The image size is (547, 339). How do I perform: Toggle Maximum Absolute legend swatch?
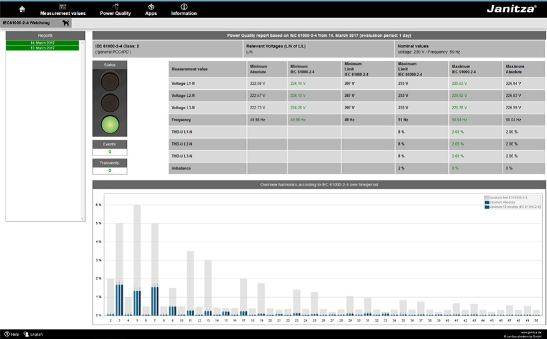coord(486,202)
